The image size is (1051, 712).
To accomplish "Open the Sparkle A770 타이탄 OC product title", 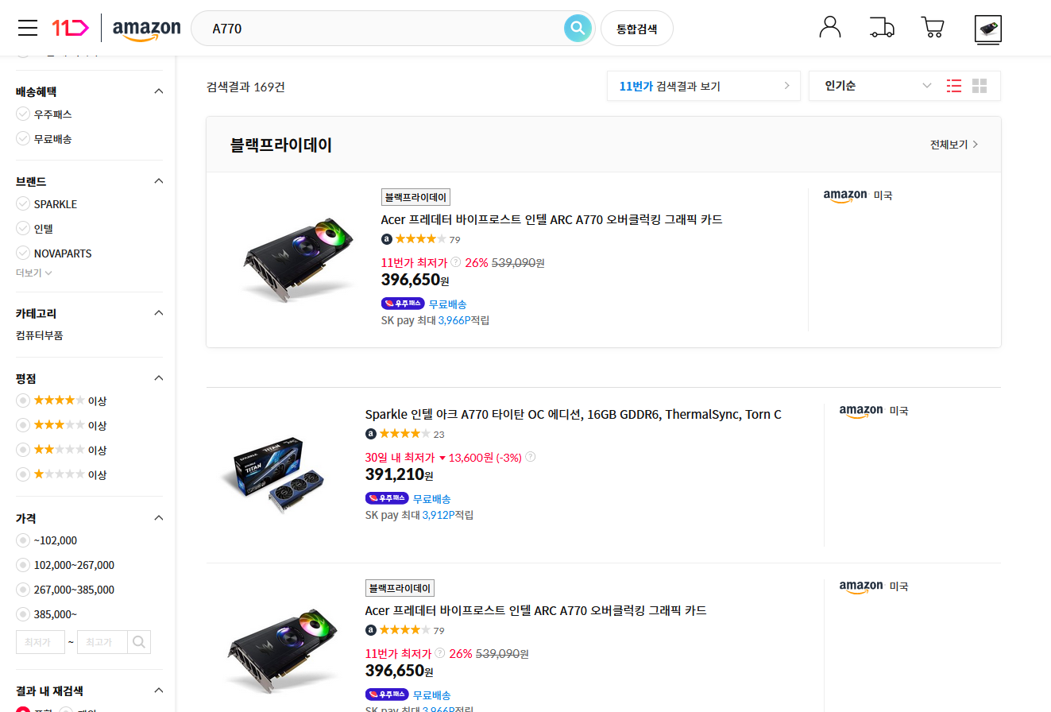I will click(574, 414).
